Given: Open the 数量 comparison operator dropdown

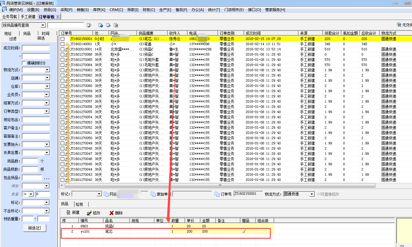Looking at the screenshot, I should 31,194.
